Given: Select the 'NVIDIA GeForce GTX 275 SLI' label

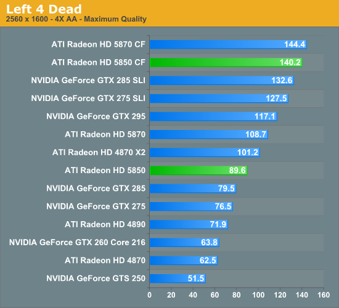Looking at the screenshot, I should click(x=88, y=98).
